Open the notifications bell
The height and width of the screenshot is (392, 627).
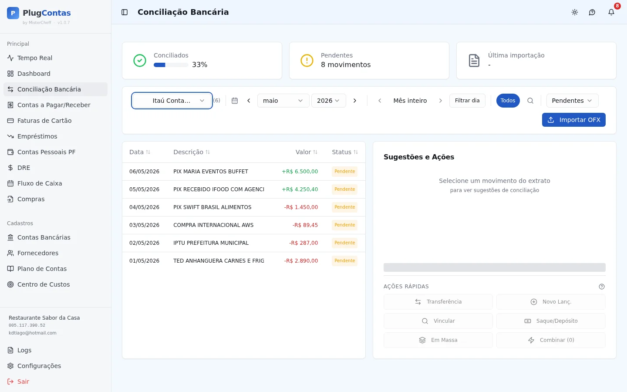(x=611, y=12)
